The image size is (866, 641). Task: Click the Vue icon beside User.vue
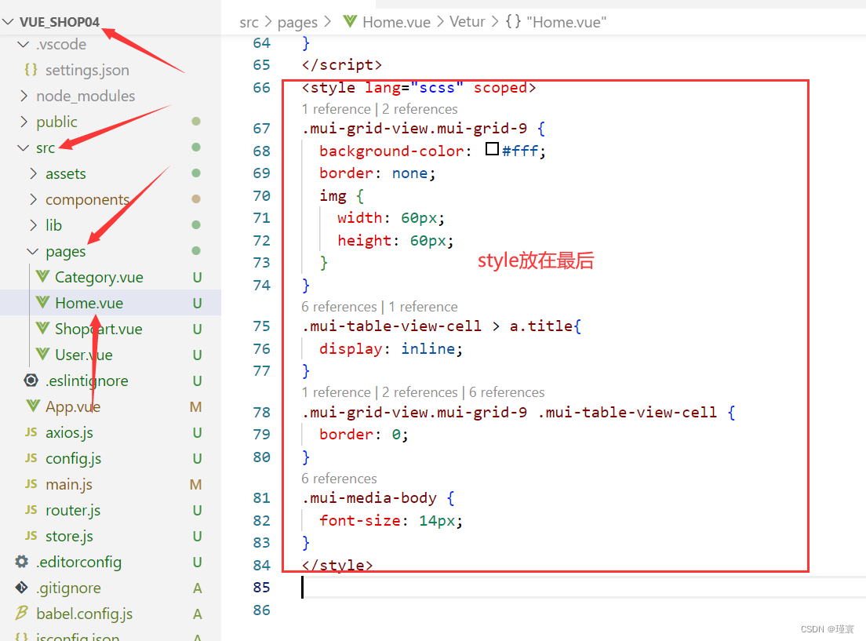[42, 354]
